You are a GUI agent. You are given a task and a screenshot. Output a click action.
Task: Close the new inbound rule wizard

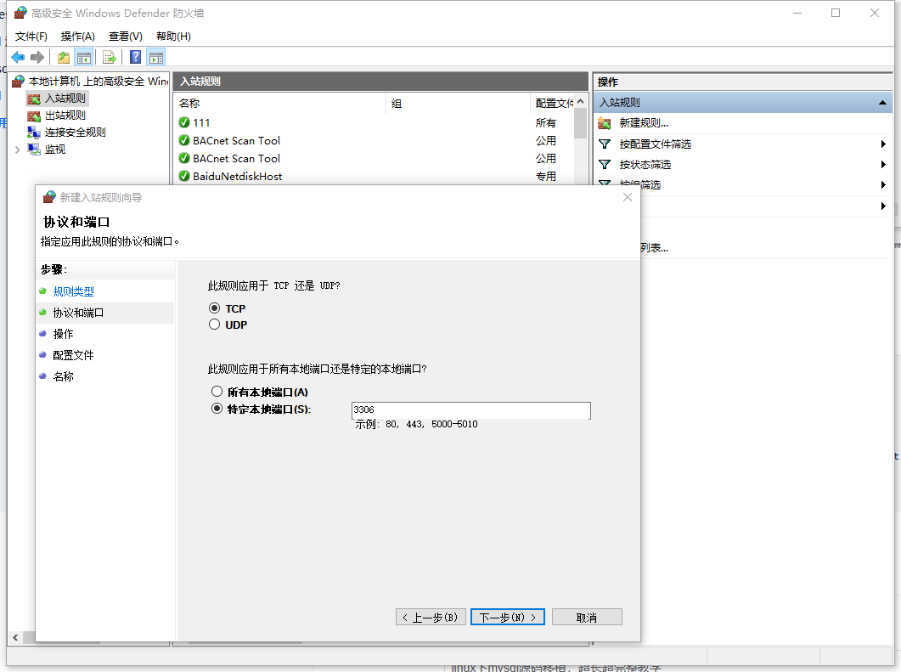(628, 197)
